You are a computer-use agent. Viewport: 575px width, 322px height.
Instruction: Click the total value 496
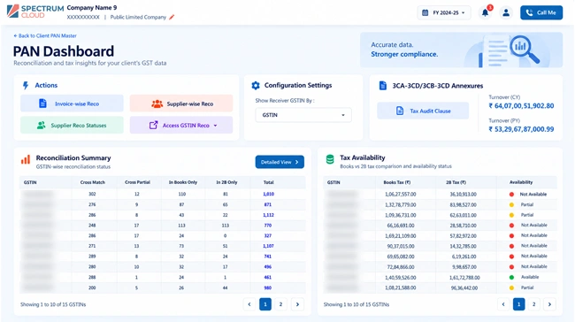point(268,266)
